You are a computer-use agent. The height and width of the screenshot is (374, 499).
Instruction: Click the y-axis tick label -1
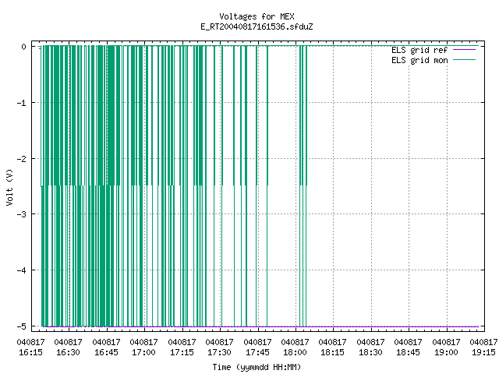22,103
